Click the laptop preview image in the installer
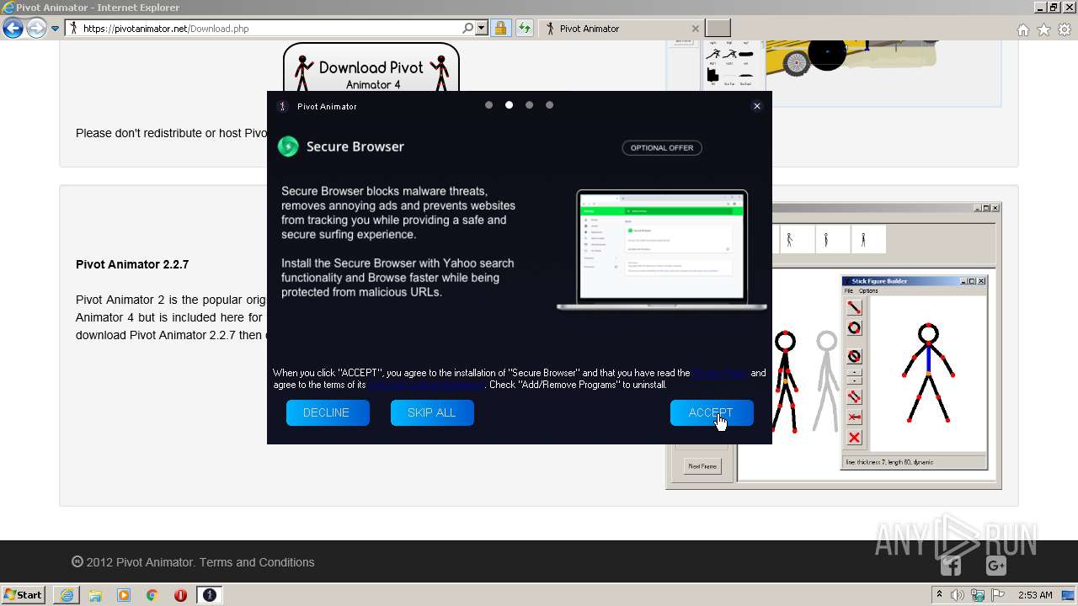The width and height of the screenshot is (1078, 606). point(662,250)
